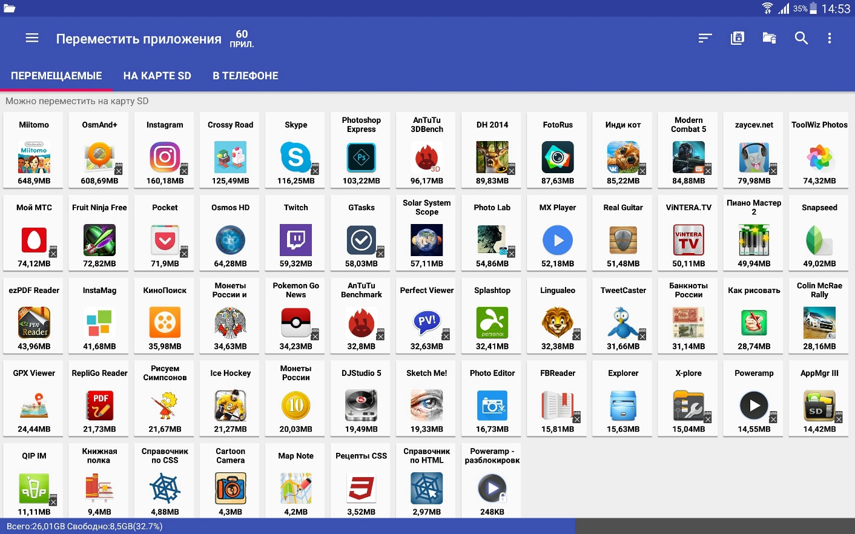
Task: Select the Osmos HD app icon
Action: (230, 240)
